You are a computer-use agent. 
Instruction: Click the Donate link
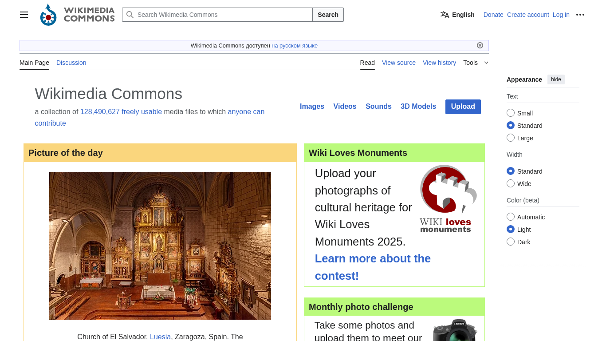pyautogui.click(x=493, y=15)
